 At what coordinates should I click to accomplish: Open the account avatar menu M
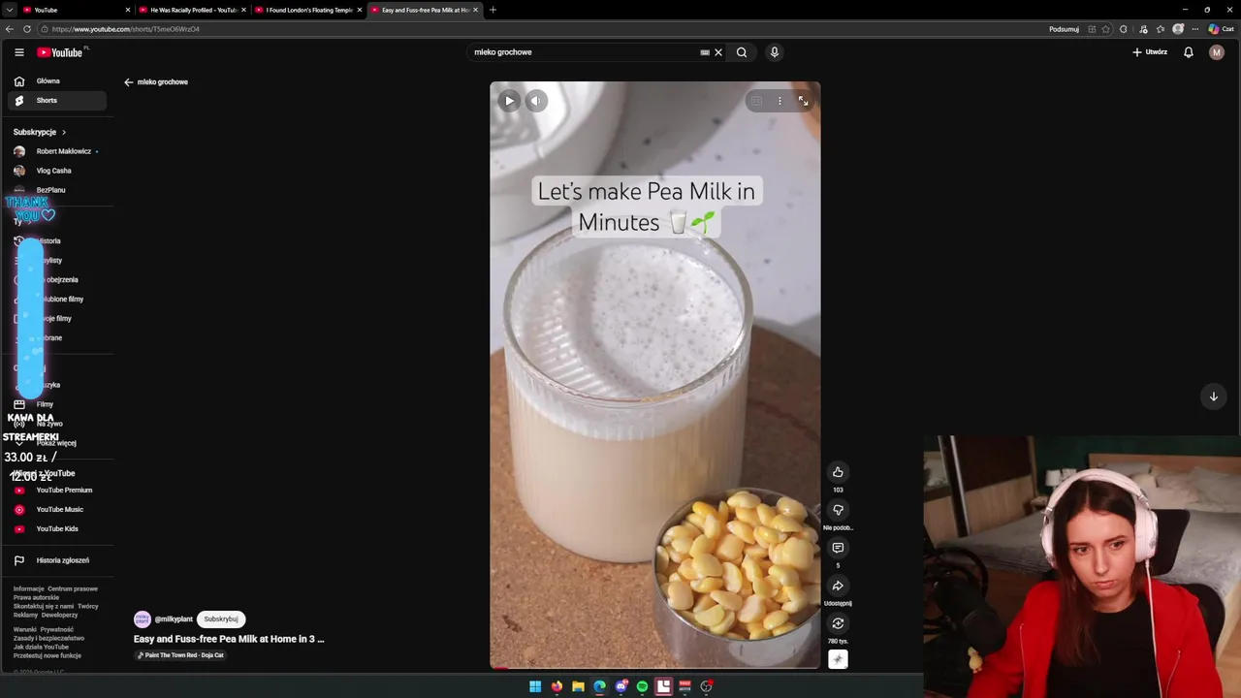(x=1216, y=52)
